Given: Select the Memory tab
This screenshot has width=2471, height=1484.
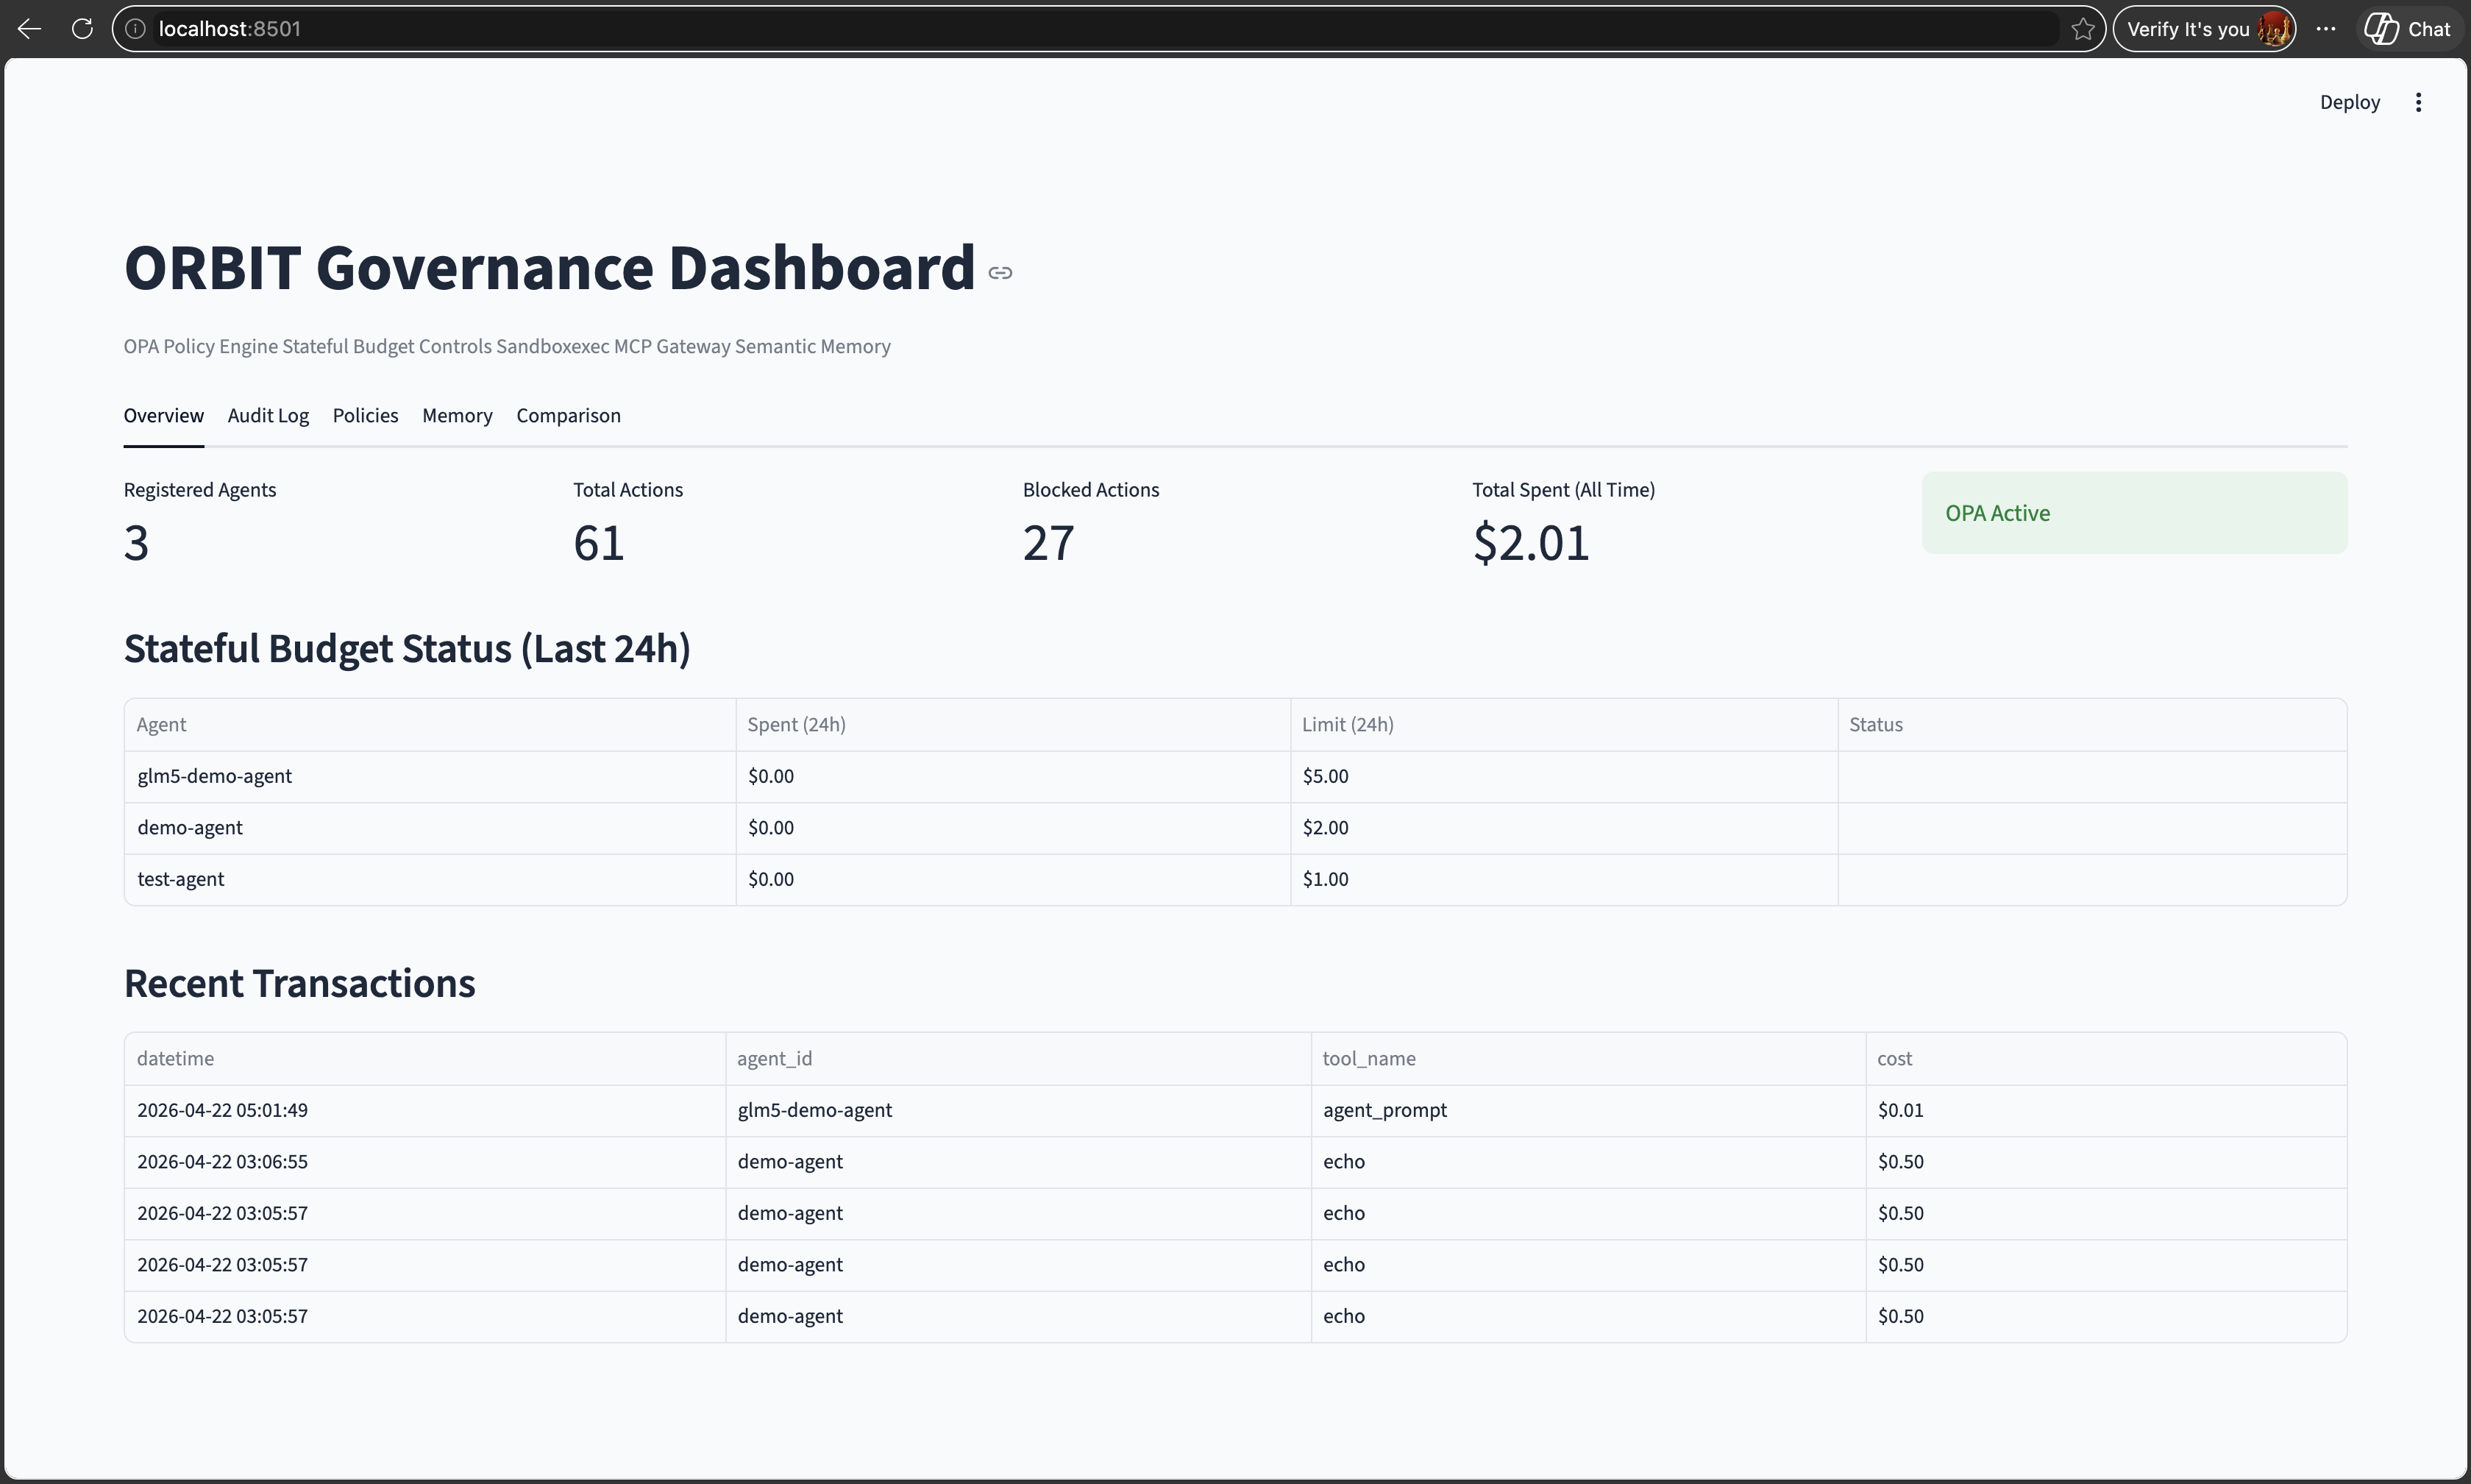Looking at the screenshot, I should (x=457, y=415).
